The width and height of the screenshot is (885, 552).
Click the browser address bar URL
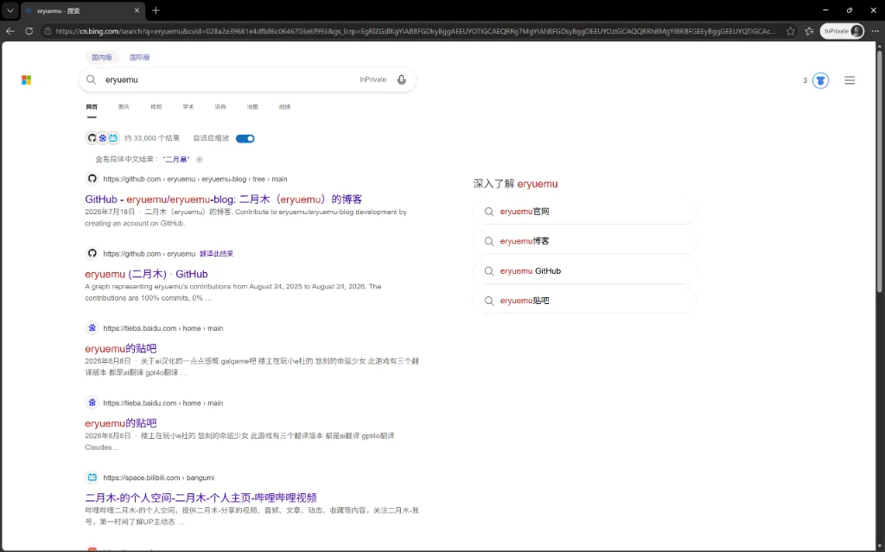click(416, 31)
